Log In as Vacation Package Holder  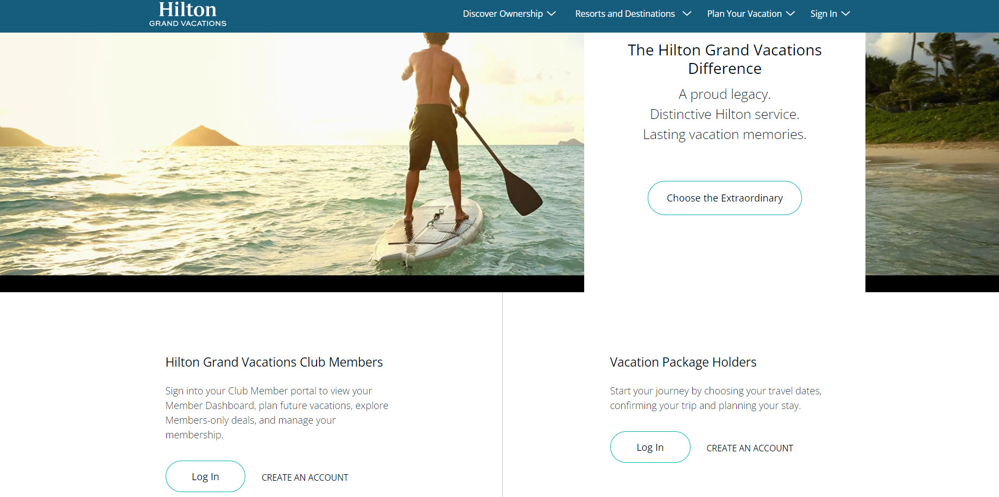pyautogui.click(x=650, y=447)
